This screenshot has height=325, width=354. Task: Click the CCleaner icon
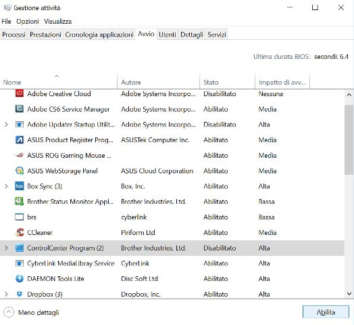pyautogui.click(x=20, y=232)
